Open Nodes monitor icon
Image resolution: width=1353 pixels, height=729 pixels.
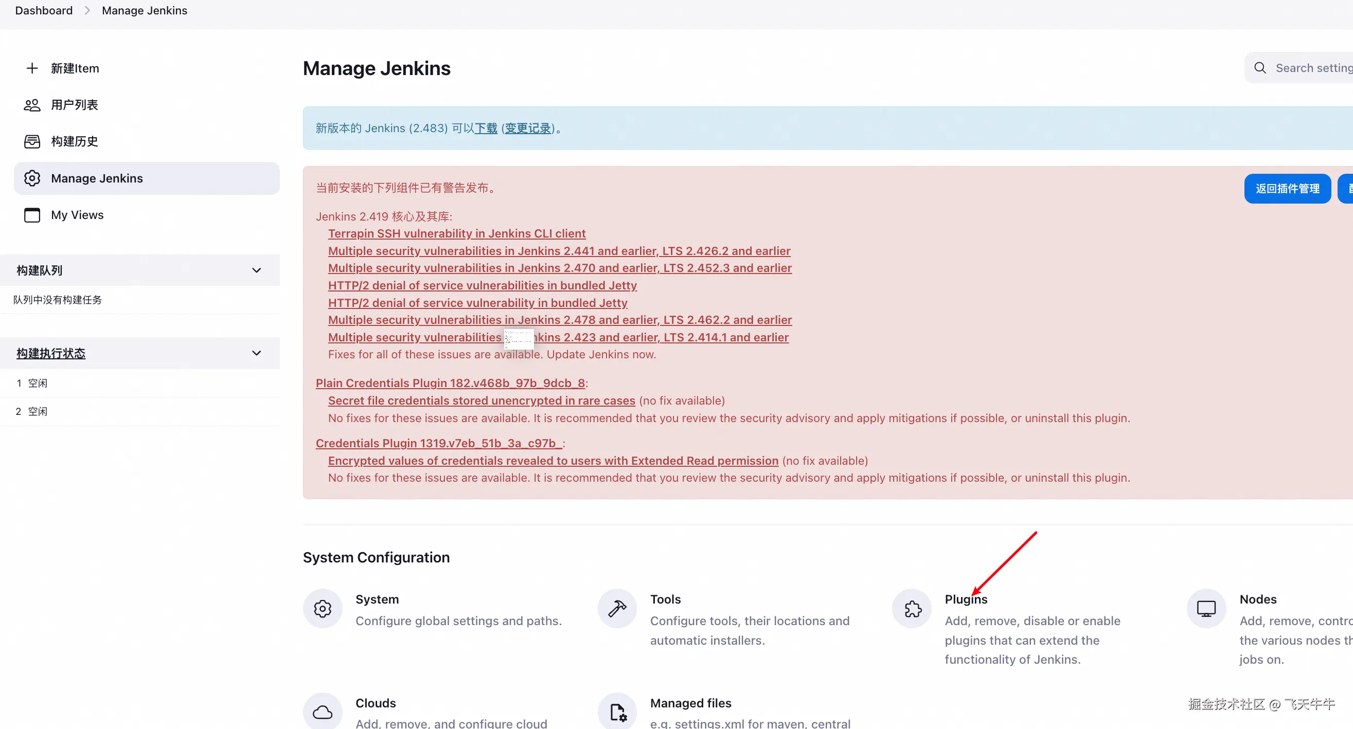click(1206, 608)
